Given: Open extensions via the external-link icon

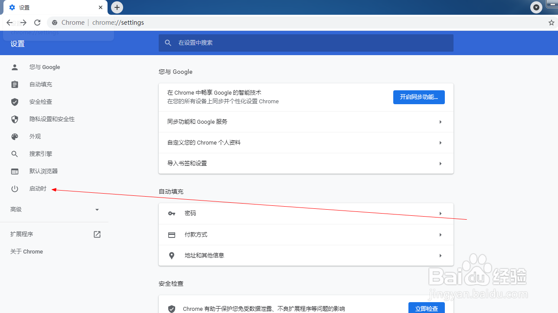Looking at the screenshot, I should [x=97, y=234].
